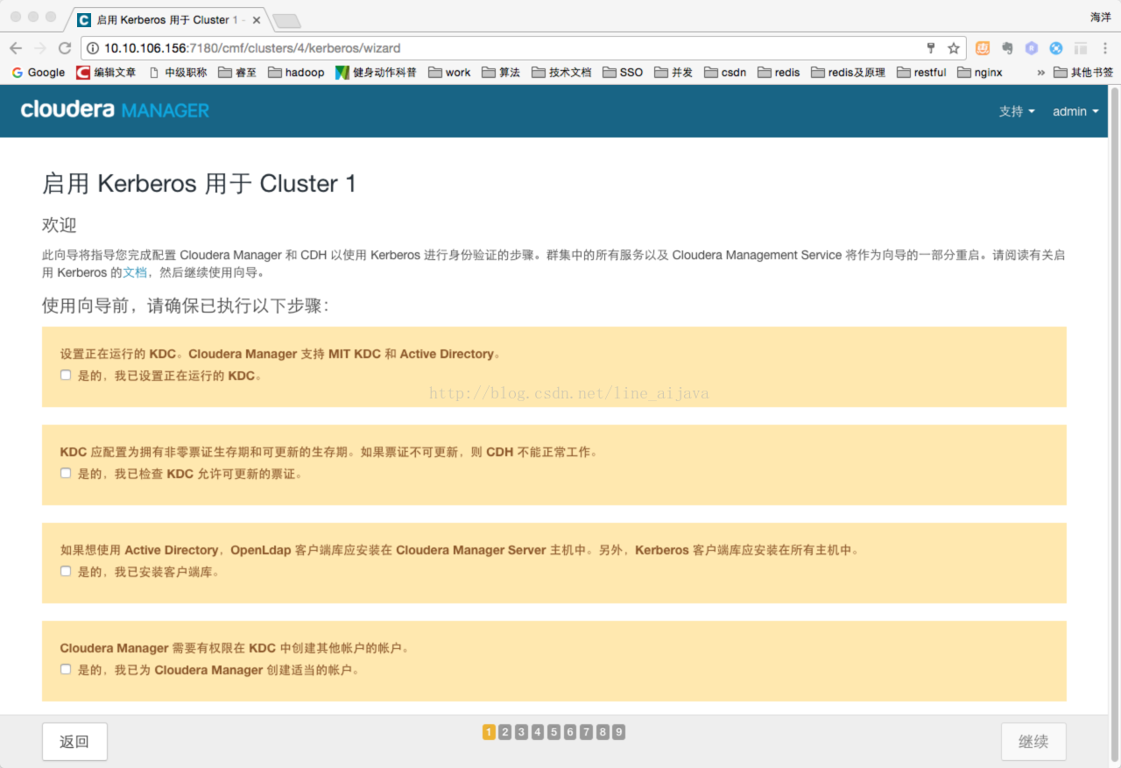Open the 编辑文章 bookmark

tap(106, 73)
